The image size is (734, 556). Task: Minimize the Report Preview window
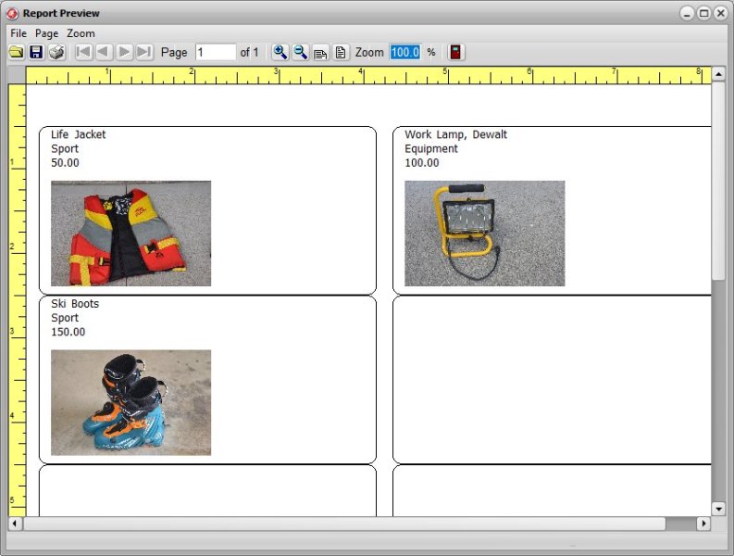tap(686, 13)
